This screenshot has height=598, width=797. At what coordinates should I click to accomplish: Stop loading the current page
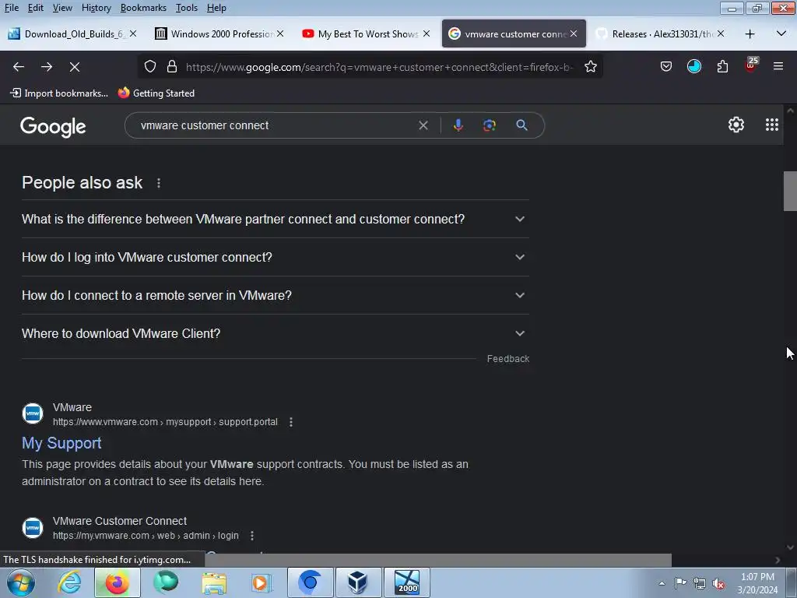click(x=75, y=67)
